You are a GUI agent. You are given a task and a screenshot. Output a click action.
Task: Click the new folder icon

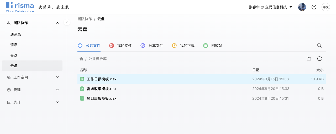pyautogui.click(x=309, y=59)
